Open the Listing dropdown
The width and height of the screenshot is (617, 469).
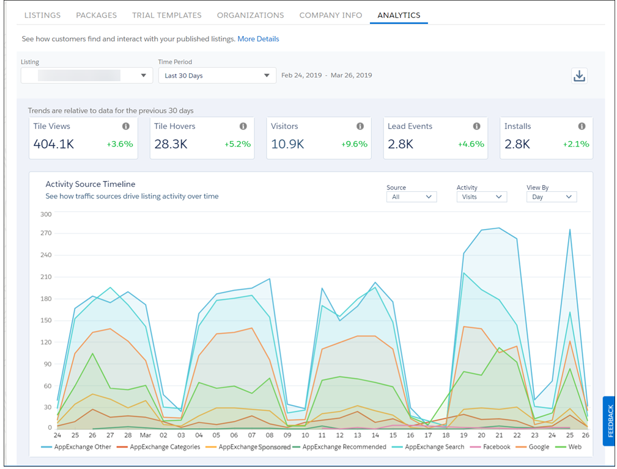(x=87, y=76)
